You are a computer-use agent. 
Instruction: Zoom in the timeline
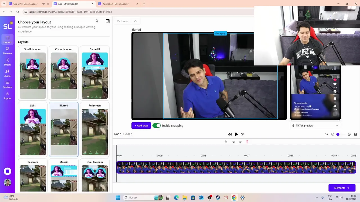point(349,134)
